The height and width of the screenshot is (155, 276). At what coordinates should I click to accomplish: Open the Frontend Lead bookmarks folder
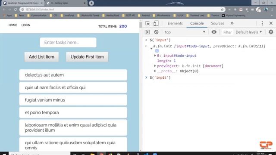click(195, 15)
